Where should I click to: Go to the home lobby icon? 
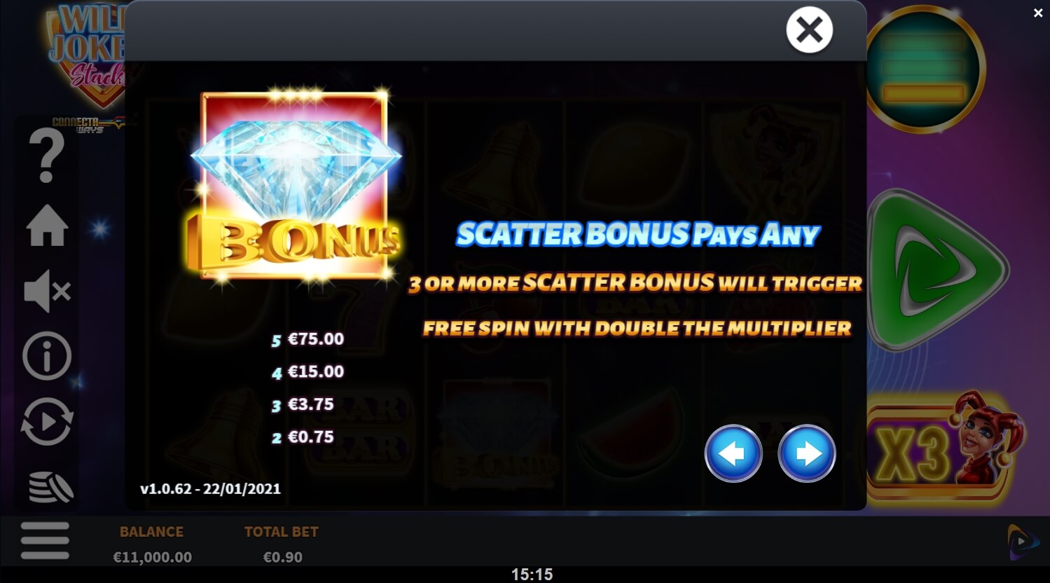(x=47, y=226)
